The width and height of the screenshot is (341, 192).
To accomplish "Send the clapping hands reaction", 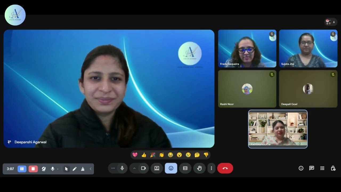I will click(161, 155).
